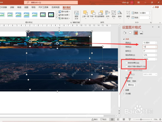
Task: Click the pane Width field showing 10
Action: click(x=150, y=47)
